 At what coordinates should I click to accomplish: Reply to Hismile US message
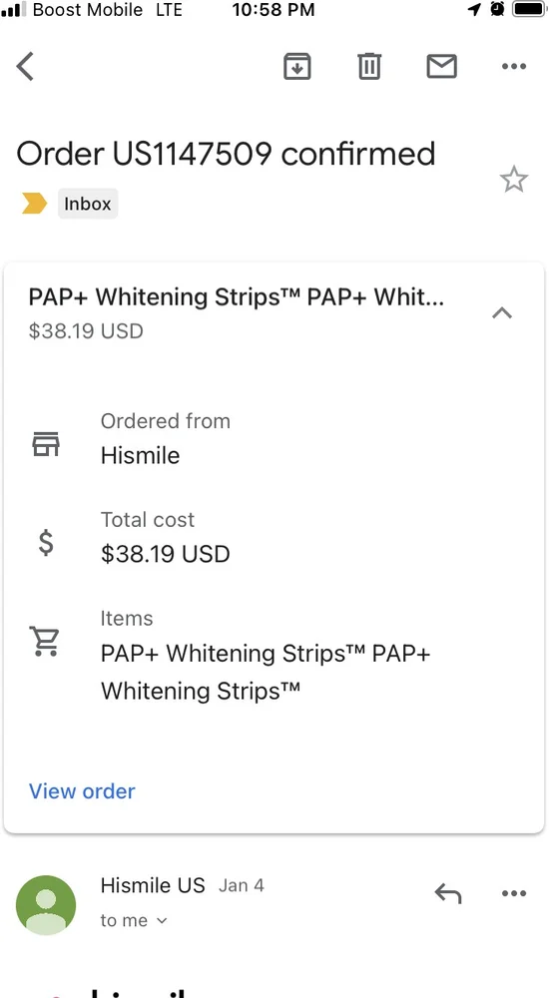tap(448, 893)
